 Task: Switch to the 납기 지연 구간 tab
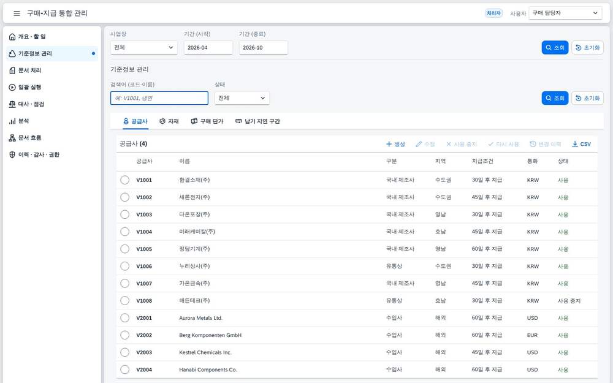pos(257,121)
